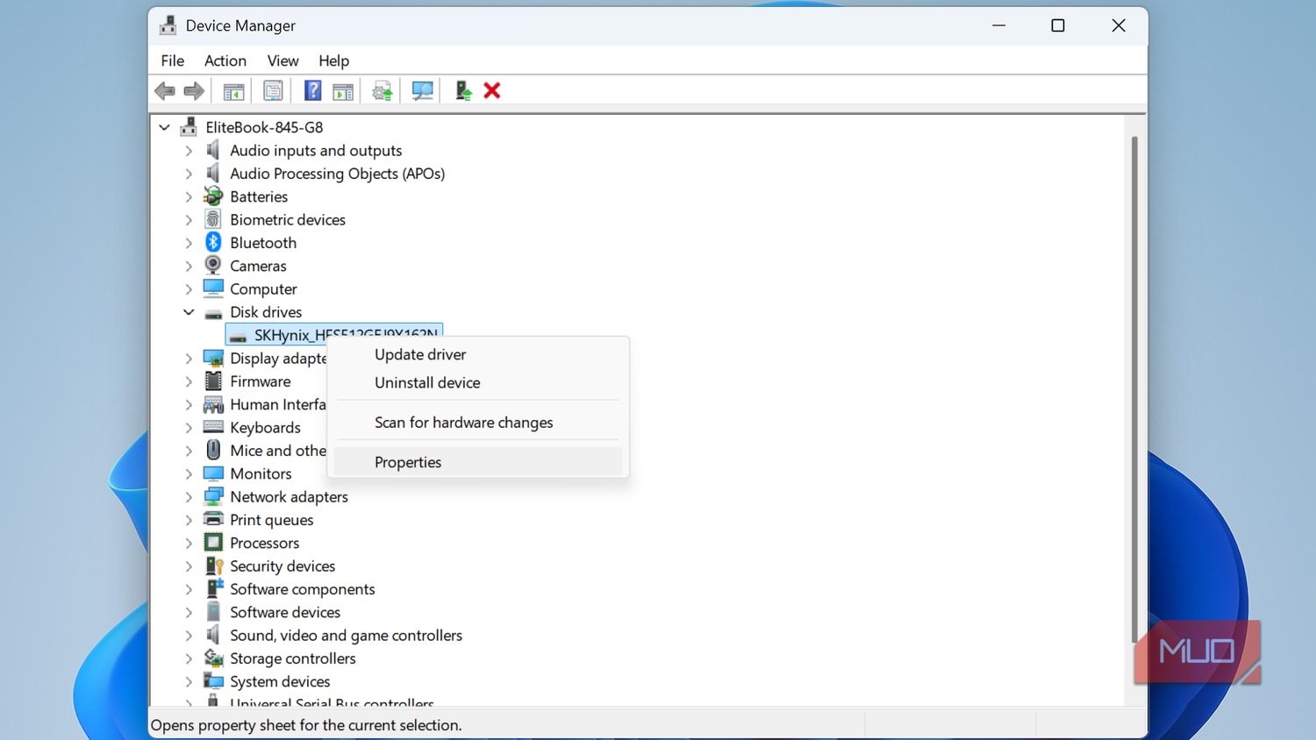Select the Bluetooth label in tree

(x=263, y=243)
